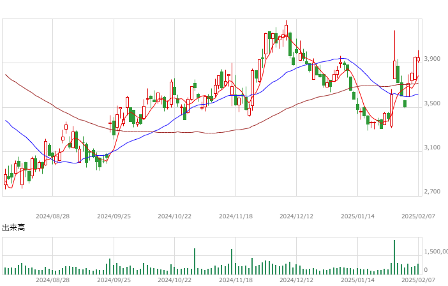Click 2025/02/07 date under volume chart
448x286 pixels.
(418, 280)
